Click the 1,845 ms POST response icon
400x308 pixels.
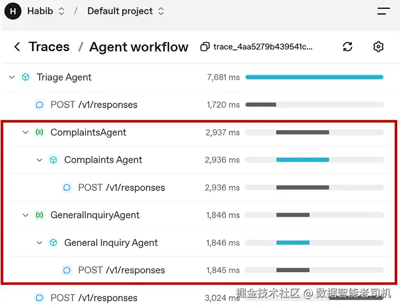tap(67, 270)
